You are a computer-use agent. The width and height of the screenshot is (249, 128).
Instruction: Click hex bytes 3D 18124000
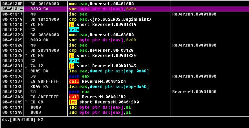pyautogui.click(x=45, y=19)
